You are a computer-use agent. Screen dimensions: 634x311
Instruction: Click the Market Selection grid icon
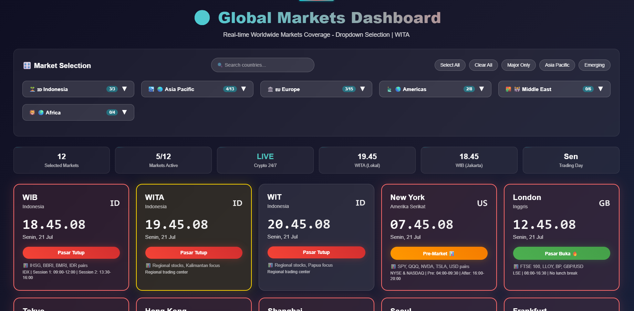[x=27, y=66]
